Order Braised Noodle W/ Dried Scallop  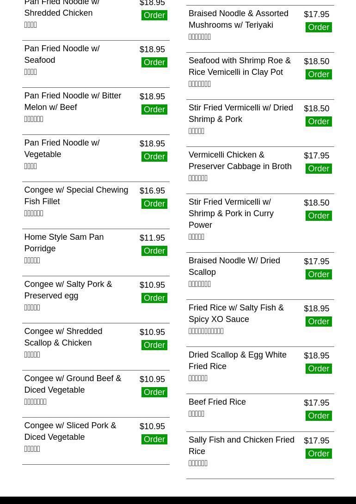click(319, 274)
